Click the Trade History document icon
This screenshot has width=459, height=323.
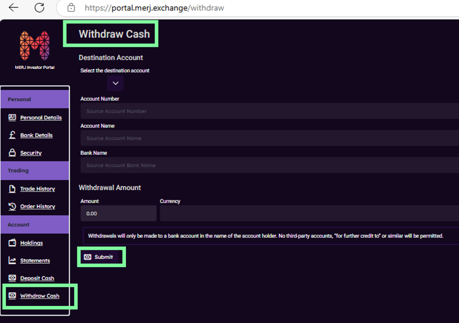(12, 189)
